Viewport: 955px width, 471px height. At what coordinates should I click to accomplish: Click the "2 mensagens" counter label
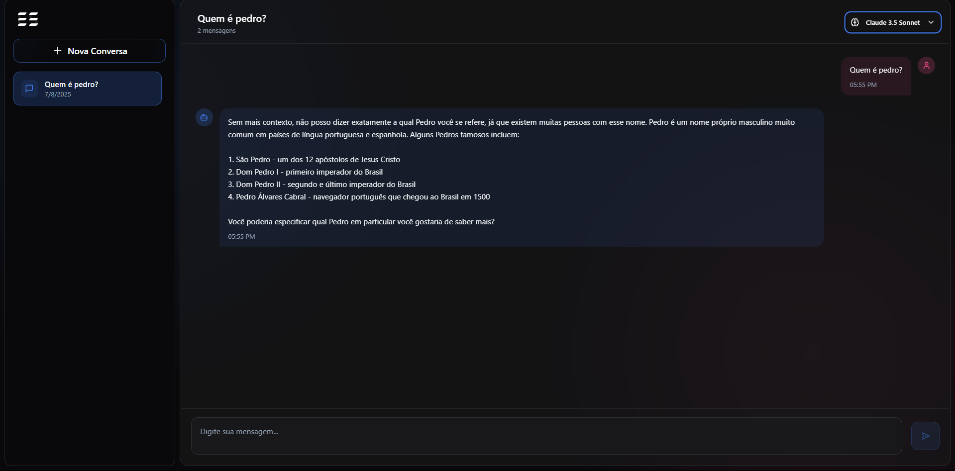tap(216, 31)
